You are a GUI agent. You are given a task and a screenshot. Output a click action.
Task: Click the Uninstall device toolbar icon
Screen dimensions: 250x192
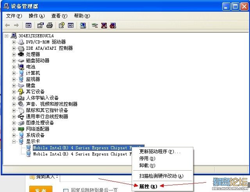(x=104, y=25)
